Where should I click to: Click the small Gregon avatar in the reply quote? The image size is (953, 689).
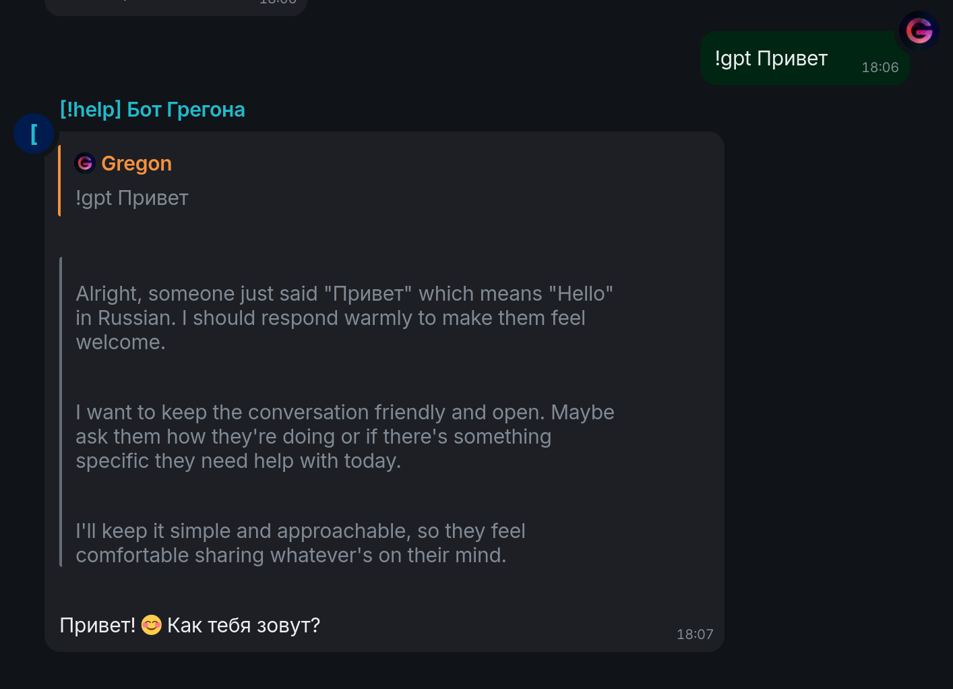[85, 163]
